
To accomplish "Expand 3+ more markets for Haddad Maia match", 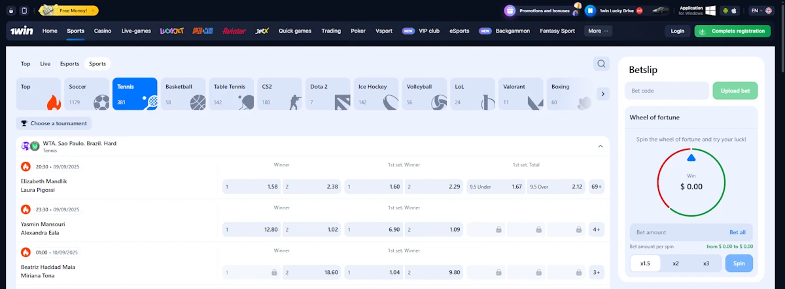I will pos(597,273).
